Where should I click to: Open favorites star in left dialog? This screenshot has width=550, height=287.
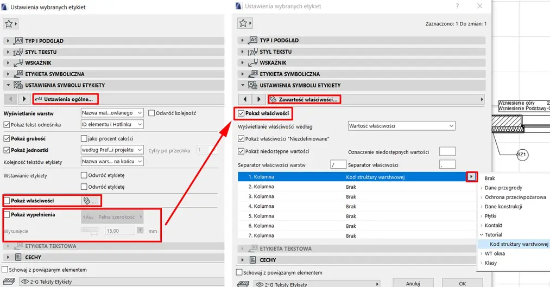(10, 24)
